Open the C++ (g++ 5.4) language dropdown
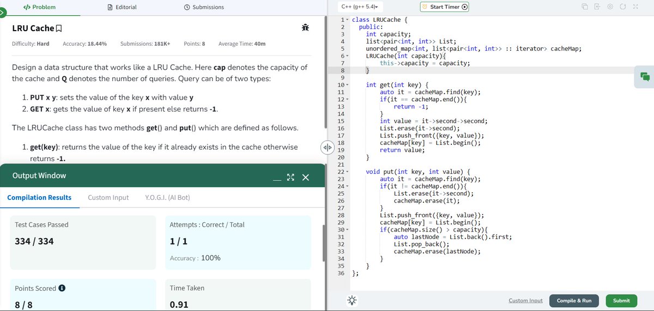The height and width of the screenshot is (311, 654). [360, 7]
